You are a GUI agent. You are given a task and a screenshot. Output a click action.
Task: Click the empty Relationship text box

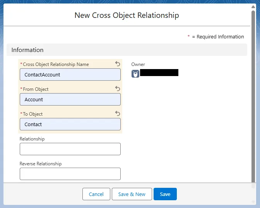[70, 149]
